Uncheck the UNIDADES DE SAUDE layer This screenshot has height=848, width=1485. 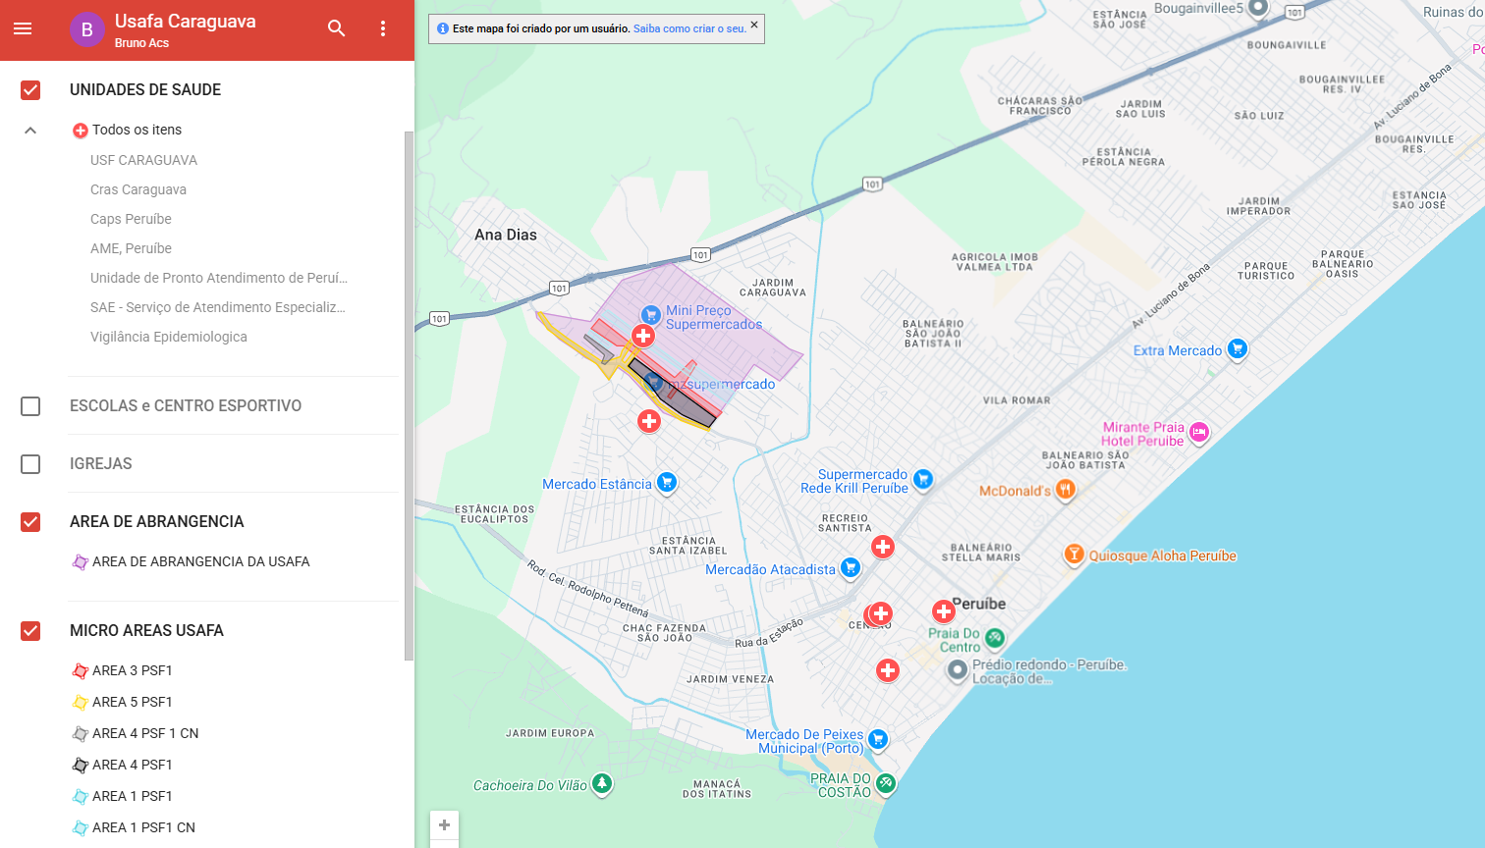[x=30, y=90]
